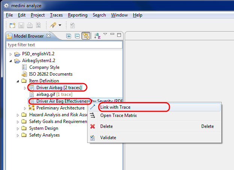The height and width of the screenshot is (170, 234).
Task: Open the Traces menu
Action: click(56, 15)
